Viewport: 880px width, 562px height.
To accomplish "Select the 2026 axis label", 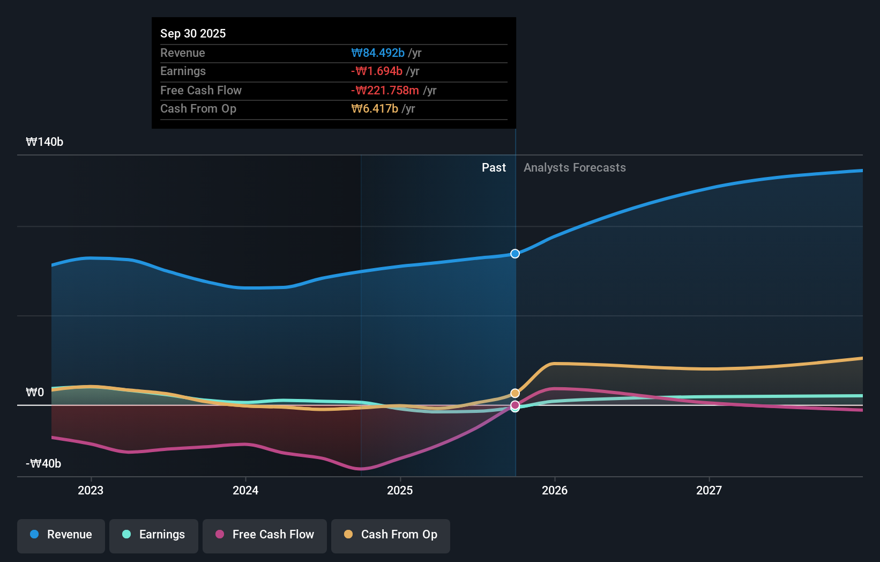I will (555, 490).
